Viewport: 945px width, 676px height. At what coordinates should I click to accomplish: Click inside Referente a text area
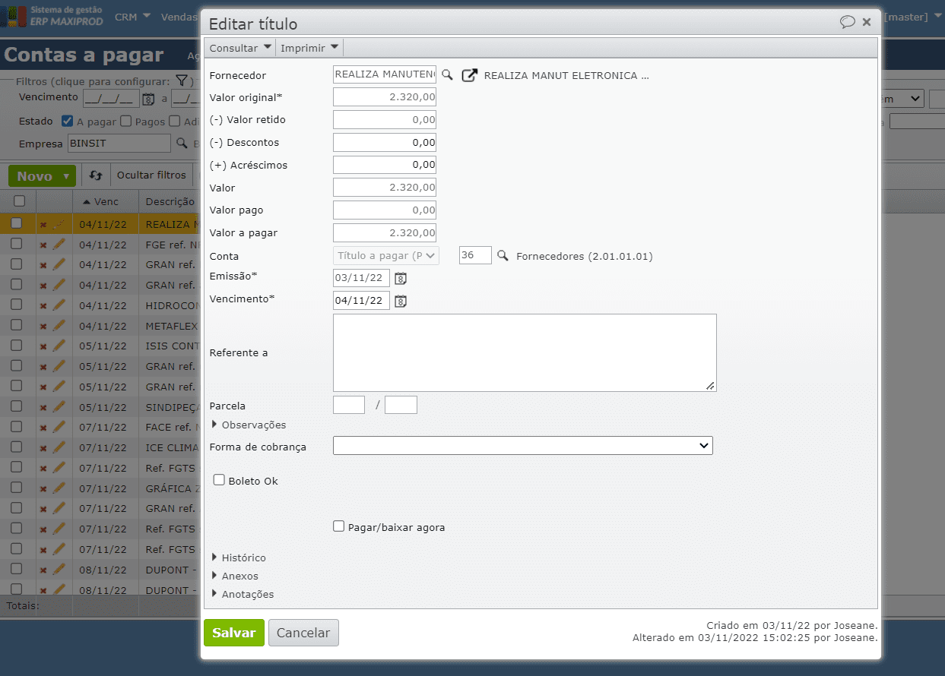click(x=525, y=352)
